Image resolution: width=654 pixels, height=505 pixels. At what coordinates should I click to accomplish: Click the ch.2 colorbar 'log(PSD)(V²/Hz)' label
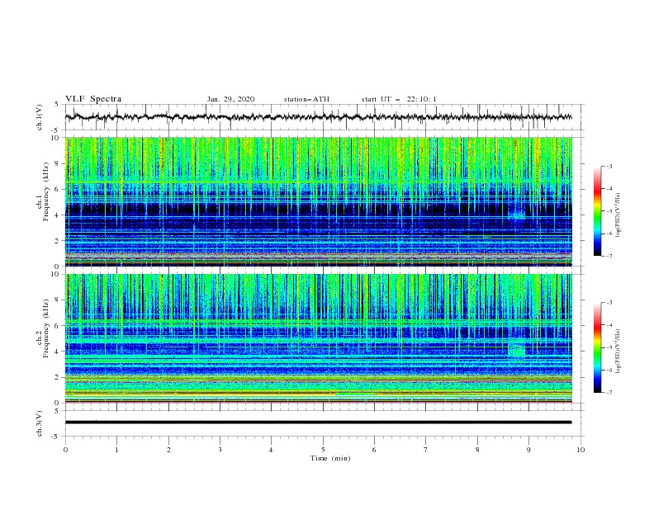618,351
